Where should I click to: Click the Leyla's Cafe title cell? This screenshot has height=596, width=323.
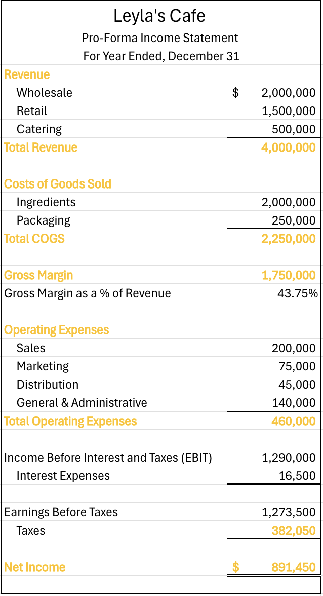point(159,17)
